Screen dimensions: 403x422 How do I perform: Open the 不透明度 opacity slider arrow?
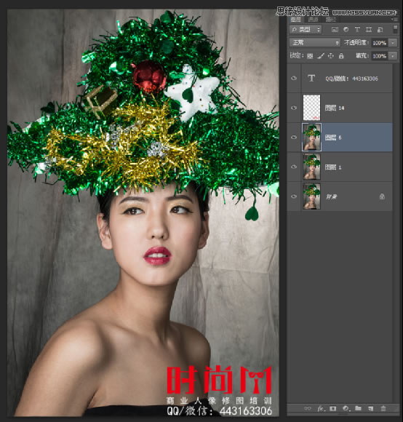(393, 43)
